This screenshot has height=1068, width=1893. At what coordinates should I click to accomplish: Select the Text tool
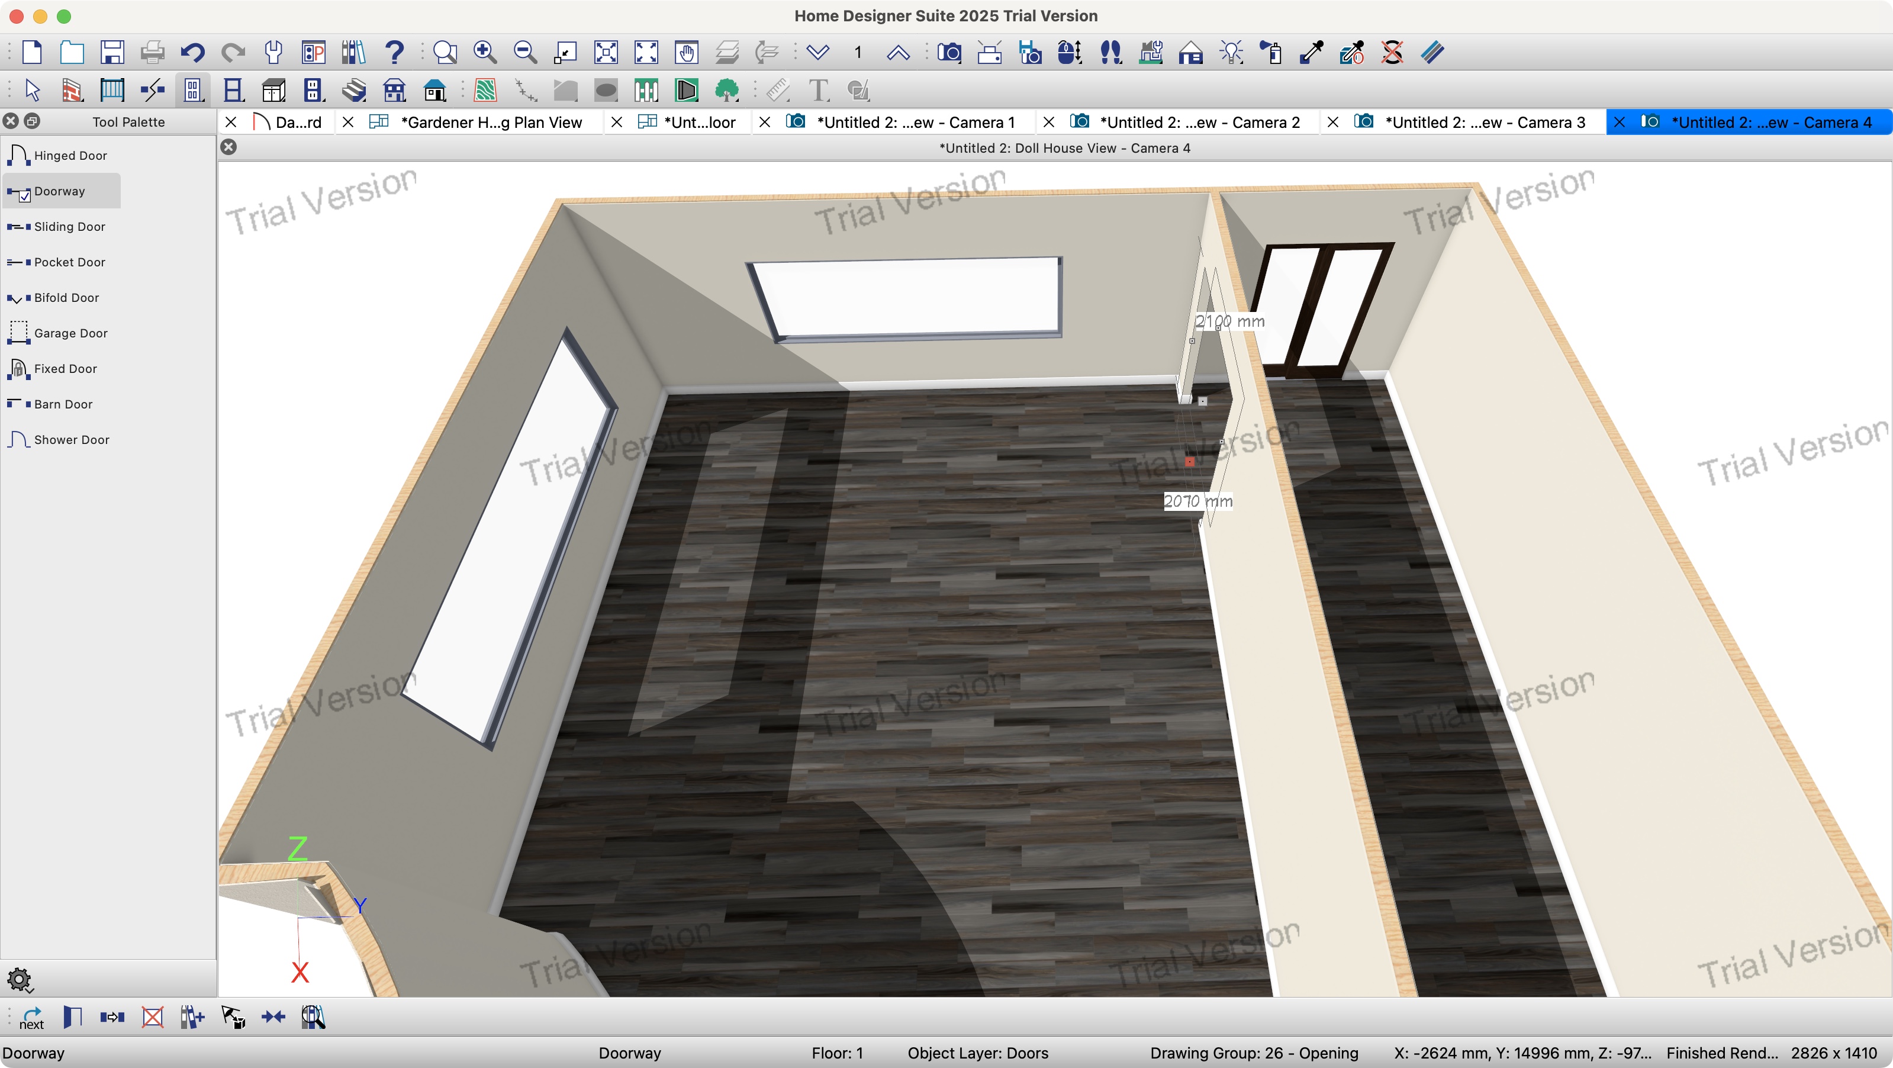tap(818, 89)
